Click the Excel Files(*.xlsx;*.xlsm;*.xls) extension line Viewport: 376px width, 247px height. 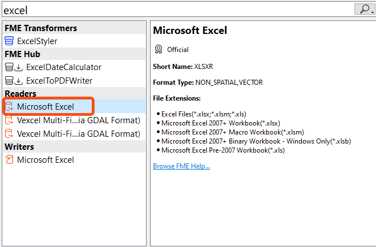coord(204,114)
